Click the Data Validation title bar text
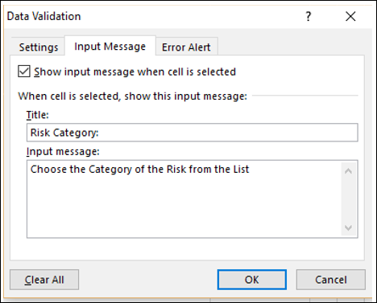Screen dimensions: 377x303 [x=43, y=16]
